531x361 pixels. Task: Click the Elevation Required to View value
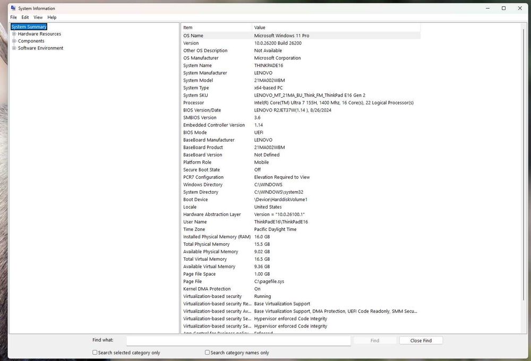click(x=282, y=177)
